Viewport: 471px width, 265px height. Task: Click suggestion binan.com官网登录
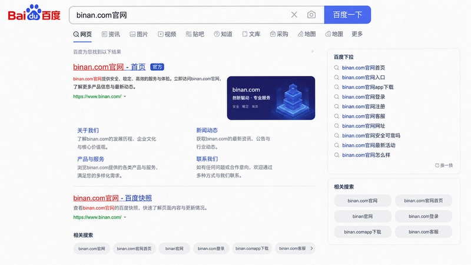point(363,97)
